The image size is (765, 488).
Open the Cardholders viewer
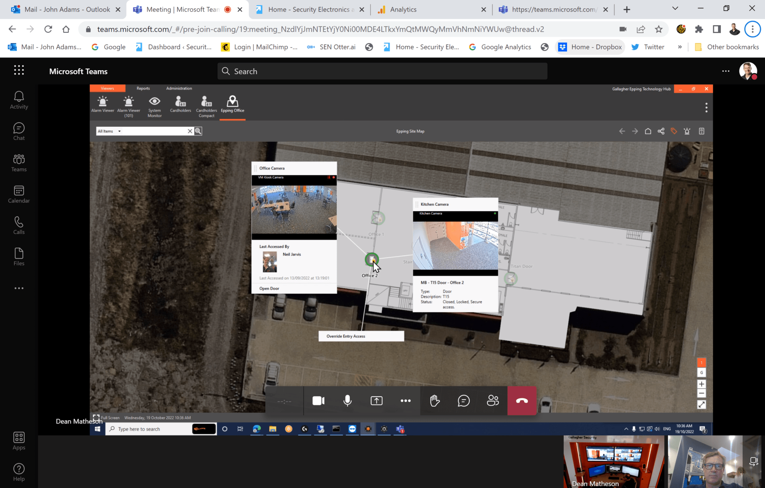(x=180, y=105)
